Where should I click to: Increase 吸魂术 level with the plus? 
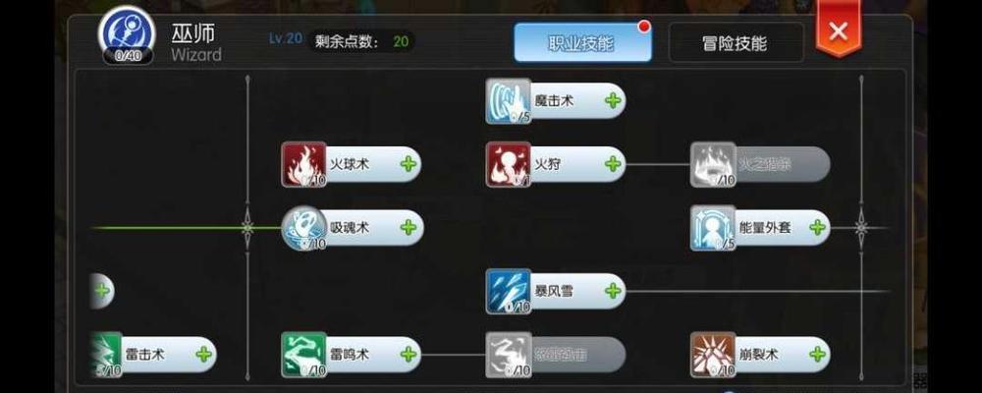pyautogui.click(x=409, y=228)
